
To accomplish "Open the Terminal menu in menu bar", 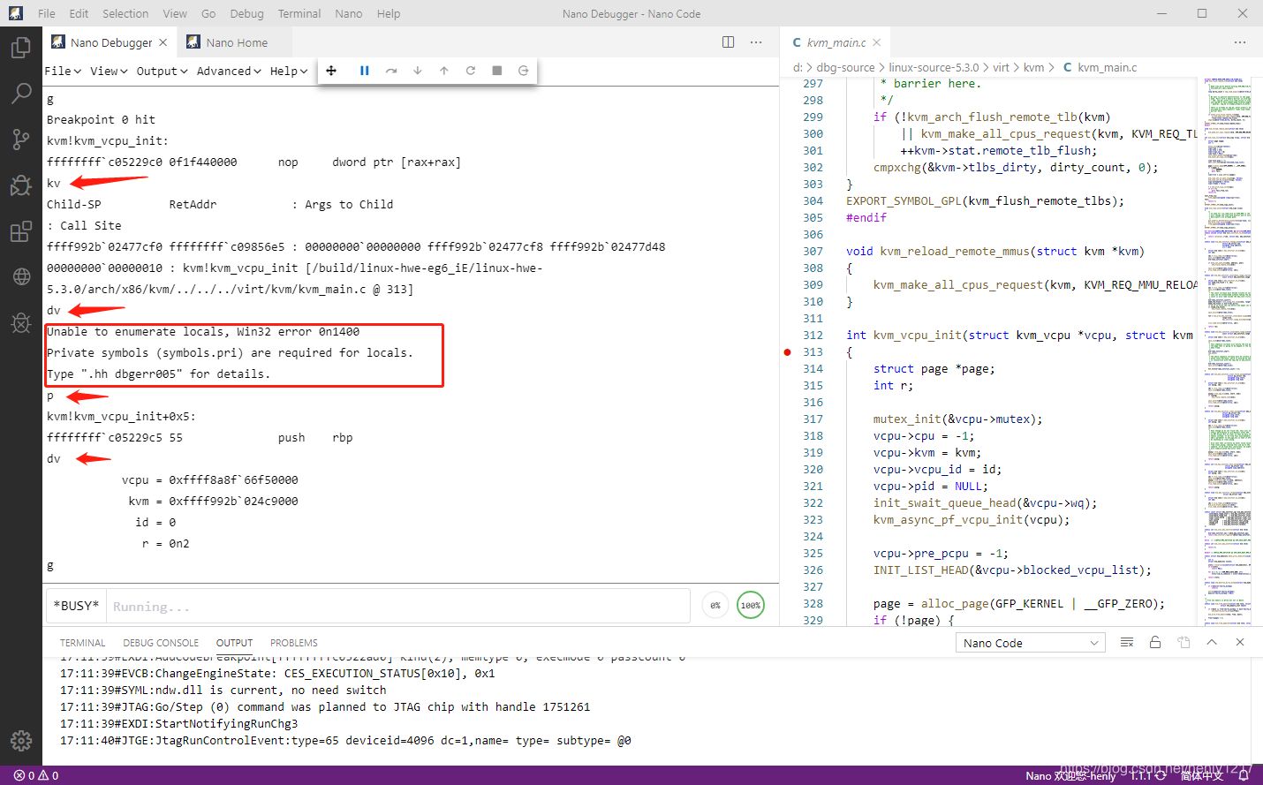I will click(299, 13).
